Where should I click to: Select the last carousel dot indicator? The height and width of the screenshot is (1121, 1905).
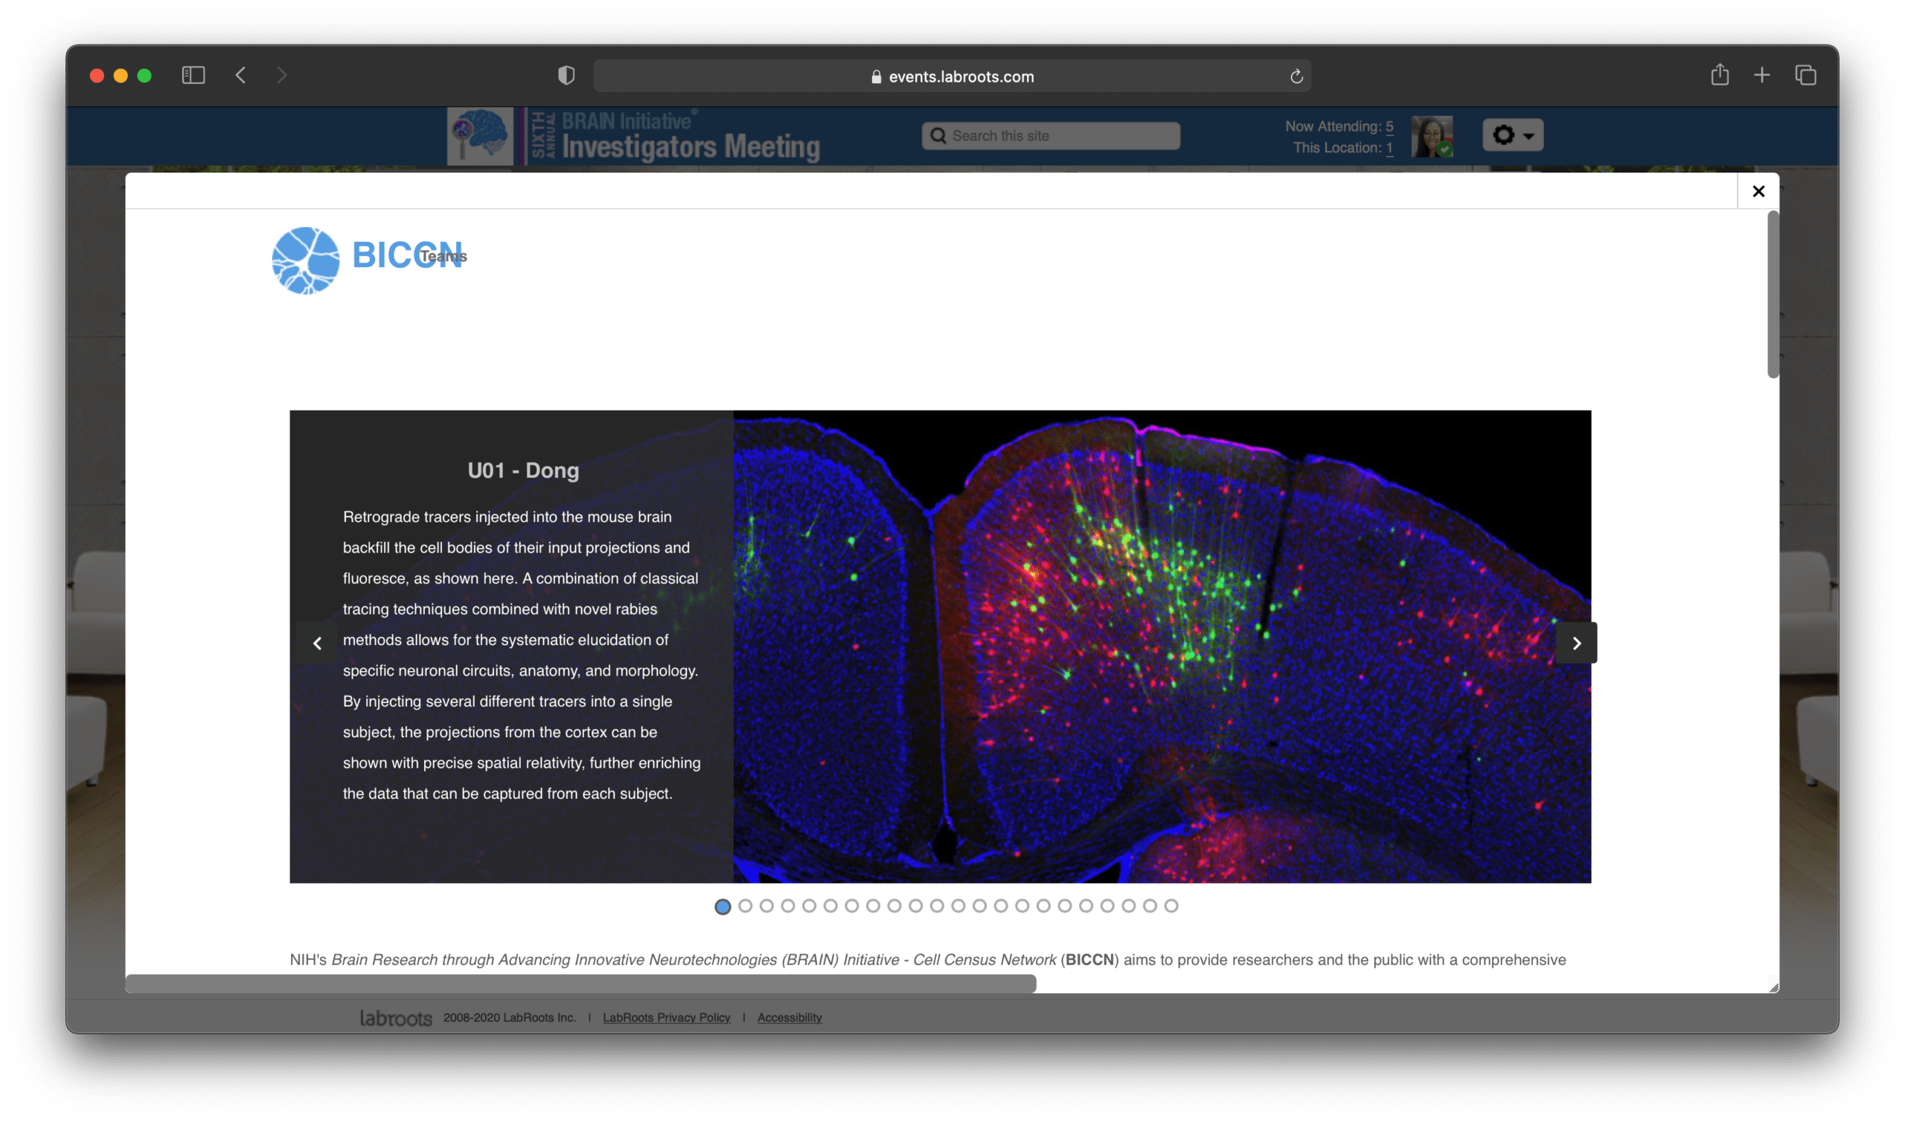click(x=1171, y=905)
